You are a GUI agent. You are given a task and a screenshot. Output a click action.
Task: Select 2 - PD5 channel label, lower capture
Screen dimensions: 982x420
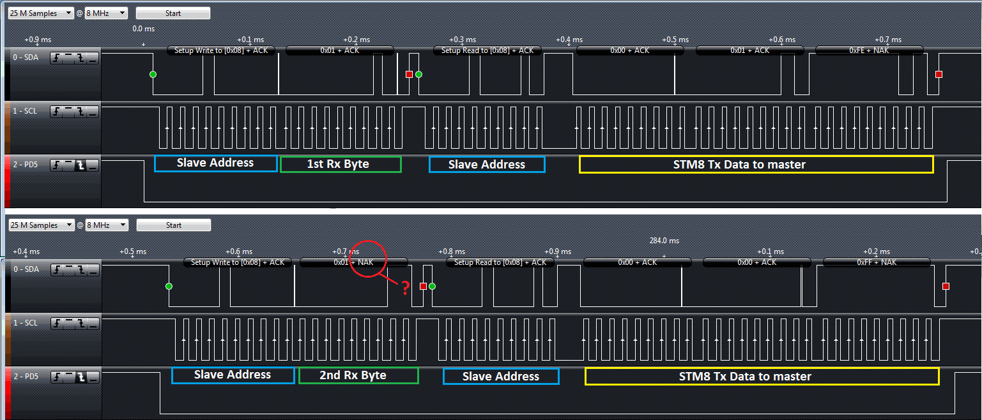click(27, 377)
